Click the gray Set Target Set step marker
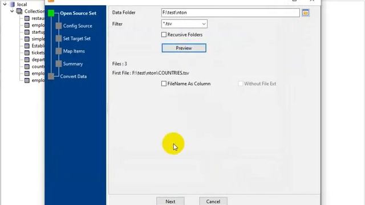The height and width of the screenshot is (205, 365). point(59,38)
